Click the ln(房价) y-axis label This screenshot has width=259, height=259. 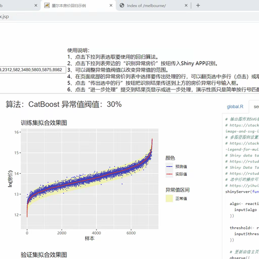tap(10, 179)
